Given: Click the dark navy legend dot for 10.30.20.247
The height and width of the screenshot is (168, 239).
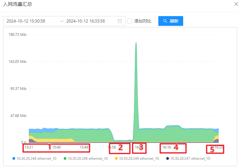Looking at the screenshot, I should [x=167, y=158].
